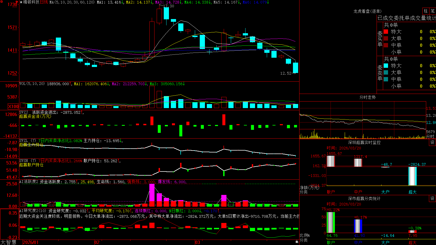Click the red square icon at top-left corner

[1, 1]
